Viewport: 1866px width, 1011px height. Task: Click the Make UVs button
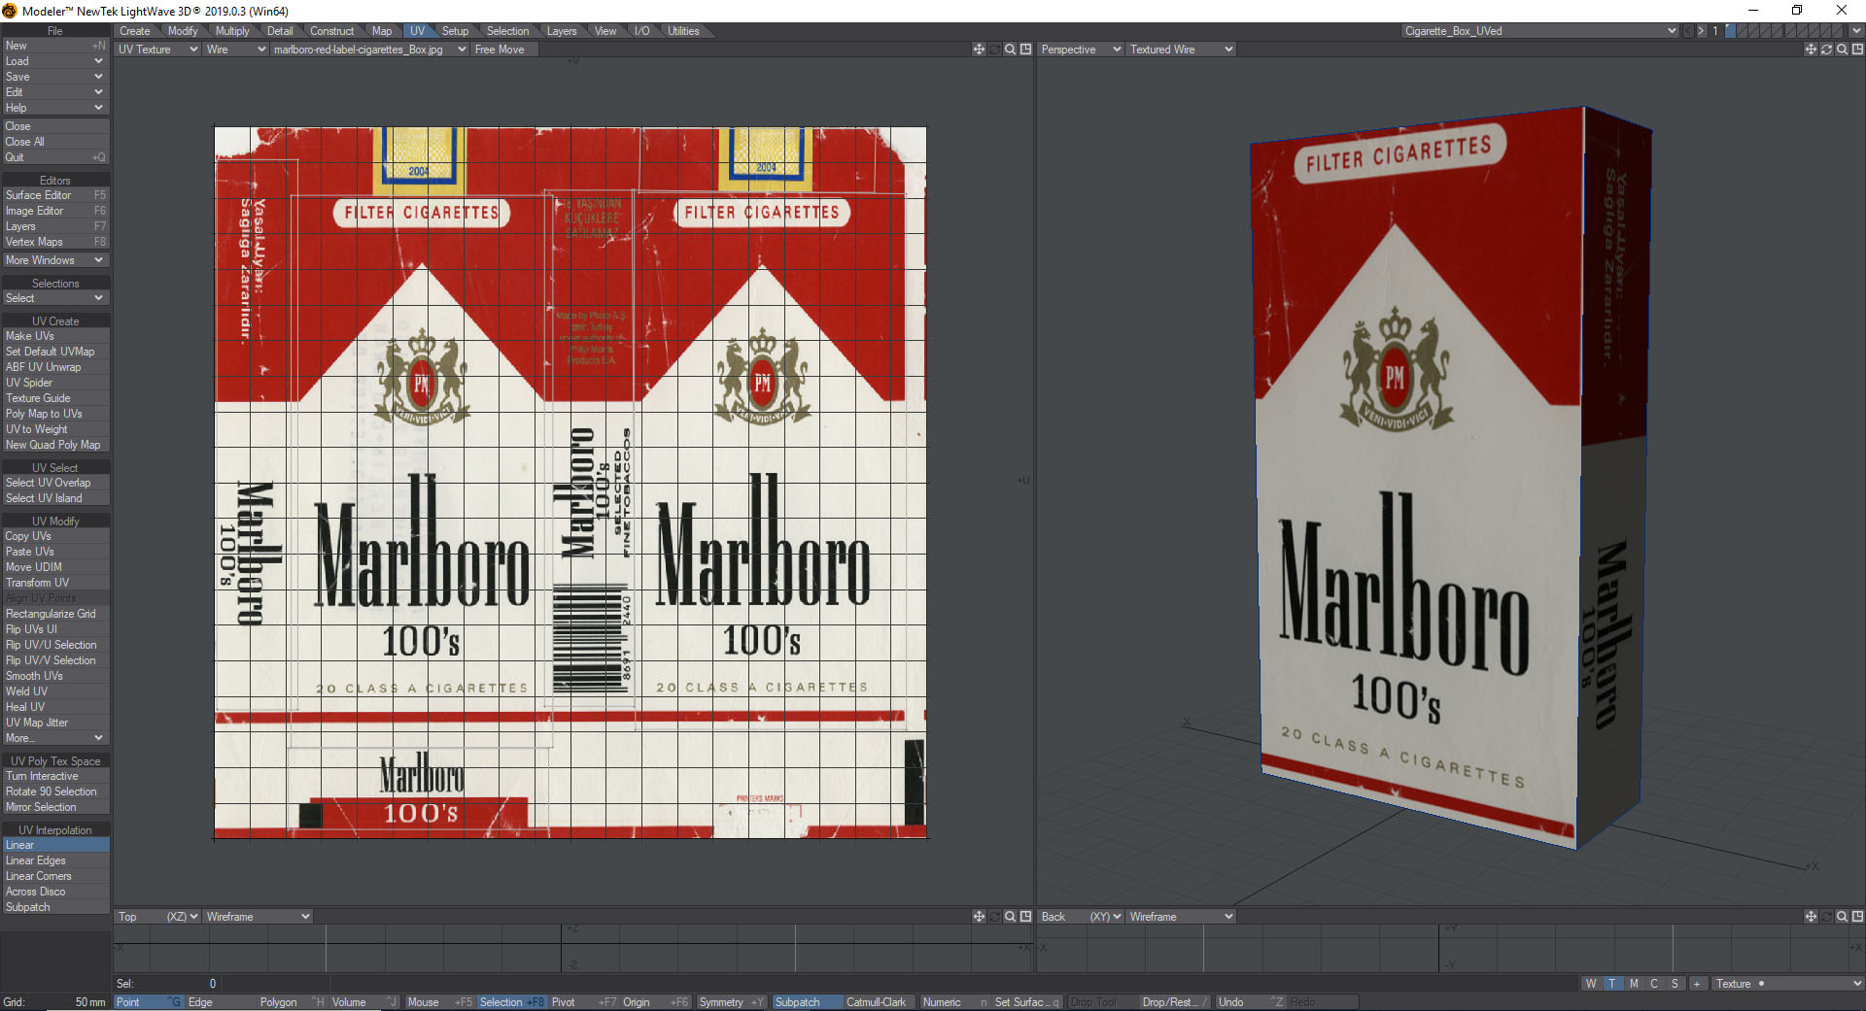click(55, 336)
